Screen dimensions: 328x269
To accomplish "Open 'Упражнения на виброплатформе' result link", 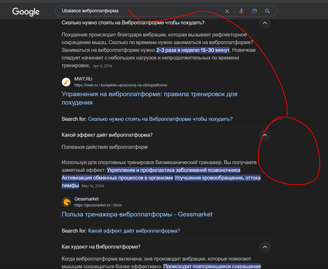I will pos(149,98).
